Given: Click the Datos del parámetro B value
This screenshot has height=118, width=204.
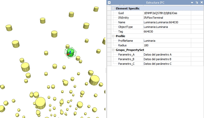Looking at the screenshot, I should 157,59.
